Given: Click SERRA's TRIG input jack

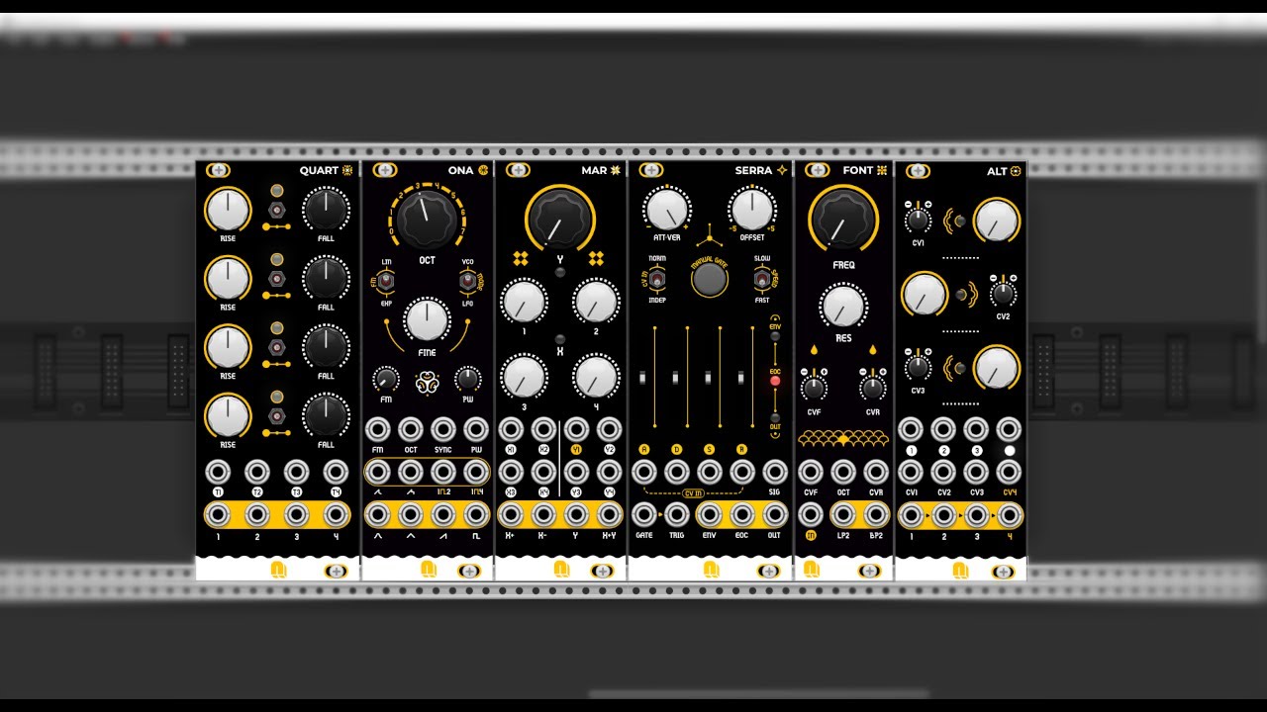Looking at the screenshot, I should (x=676, y=514).
